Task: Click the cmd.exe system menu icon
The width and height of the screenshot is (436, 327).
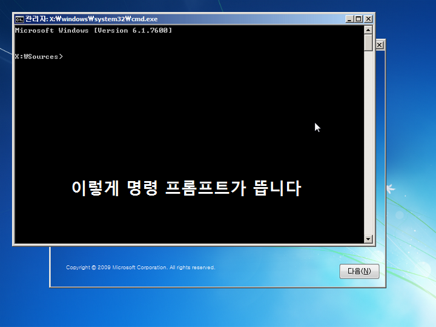Action: click(x=19, y=19)
